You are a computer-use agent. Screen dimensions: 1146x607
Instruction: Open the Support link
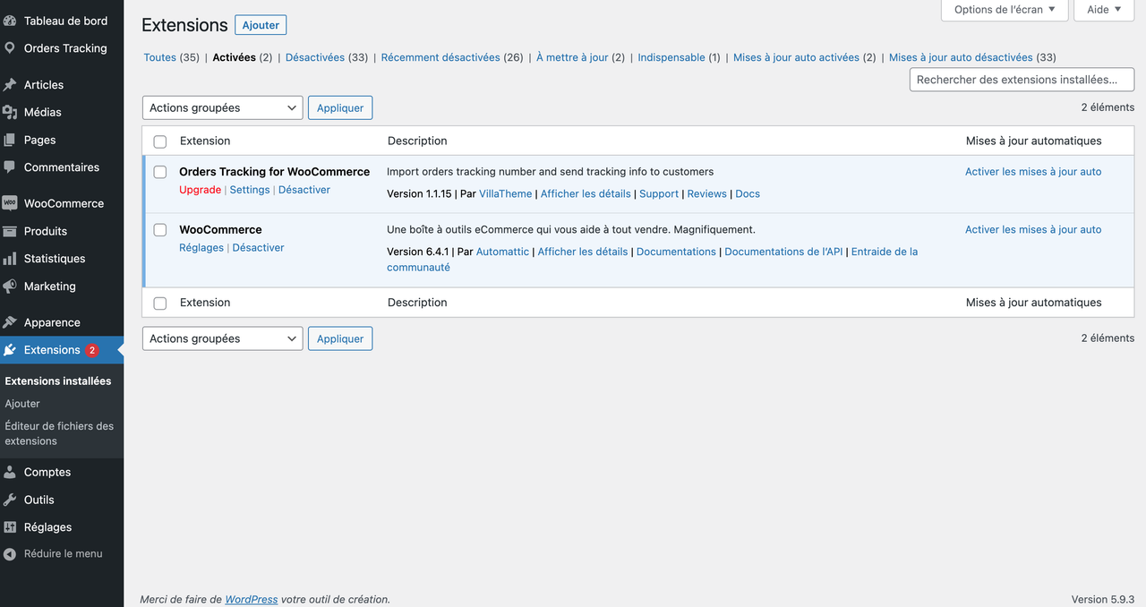click(659, 193)
